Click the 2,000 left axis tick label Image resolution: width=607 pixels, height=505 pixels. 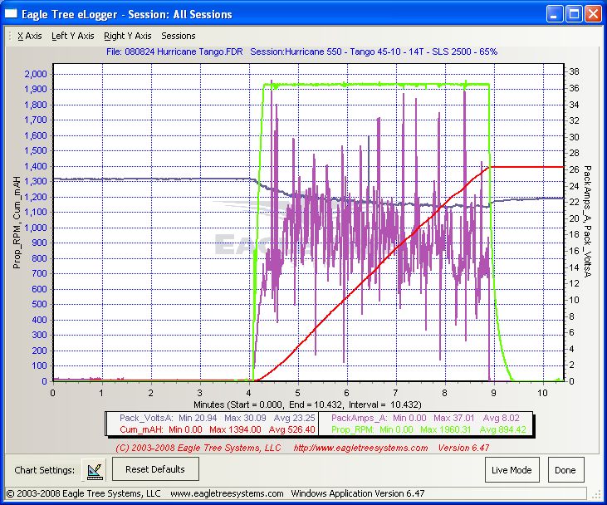coord(35,74)
